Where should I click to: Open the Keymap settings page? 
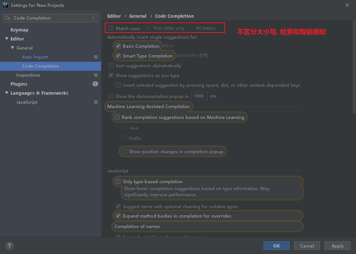pos(20,30)
